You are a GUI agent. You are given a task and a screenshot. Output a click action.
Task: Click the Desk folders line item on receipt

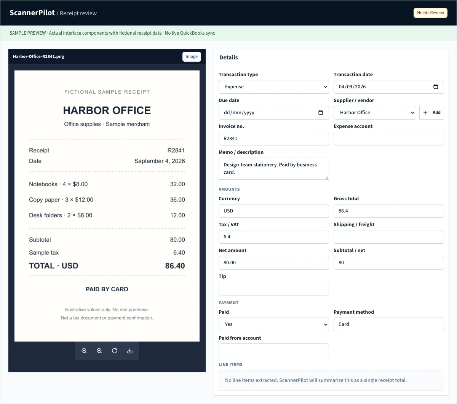click(x=107, y=216)
